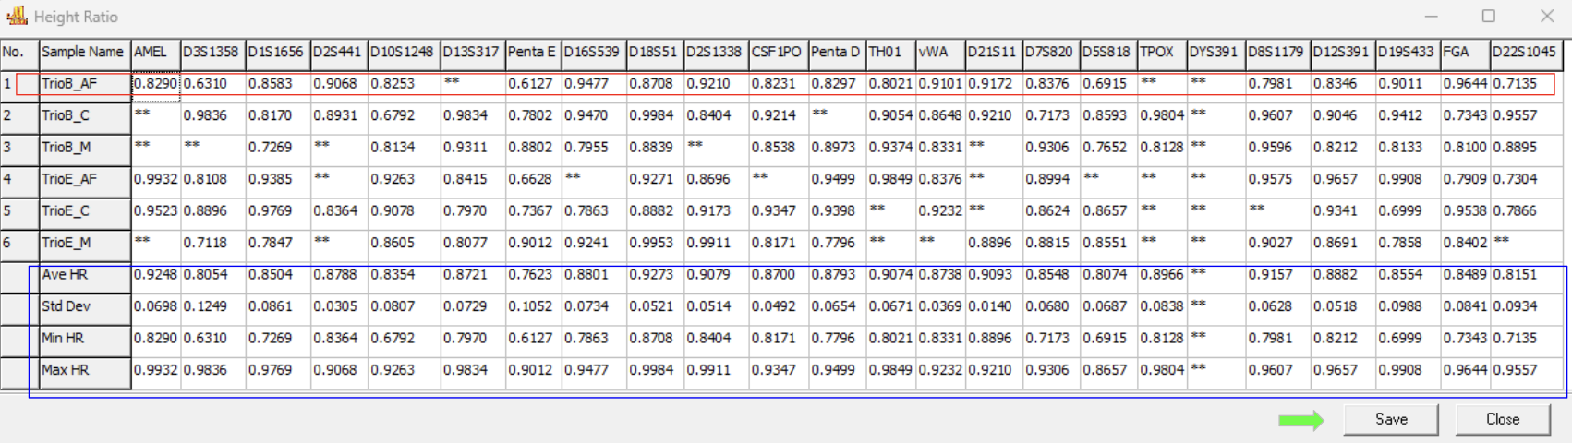Minimize the Height Ratio window
Screen dimensions: 1572x443
pyautogui.click(x=1431, y=16)
